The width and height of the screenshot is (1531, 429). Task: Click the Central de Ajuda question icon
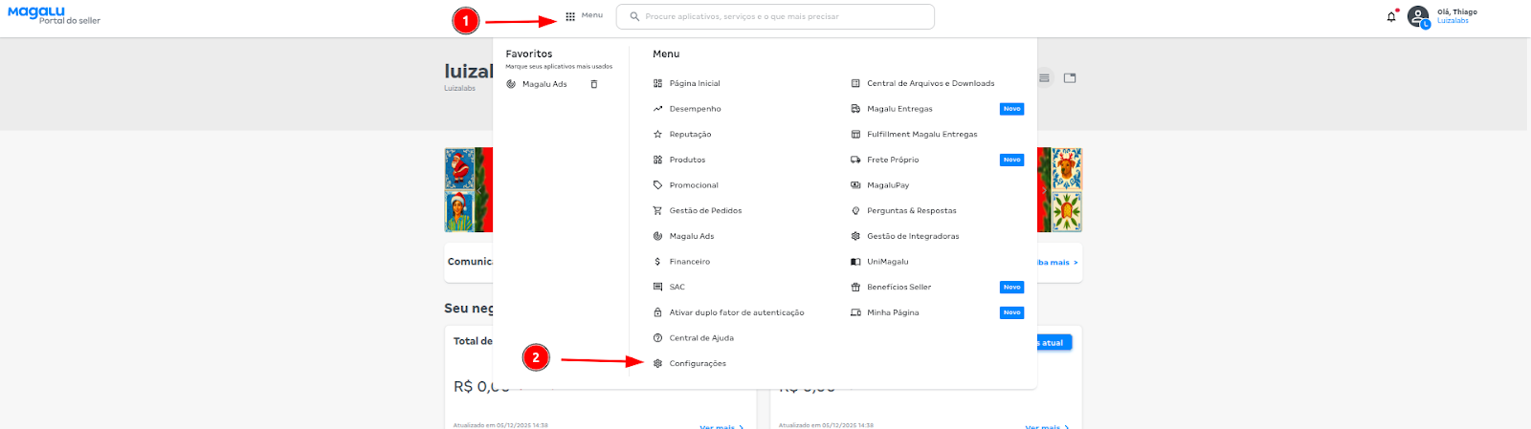click(657, 338)
